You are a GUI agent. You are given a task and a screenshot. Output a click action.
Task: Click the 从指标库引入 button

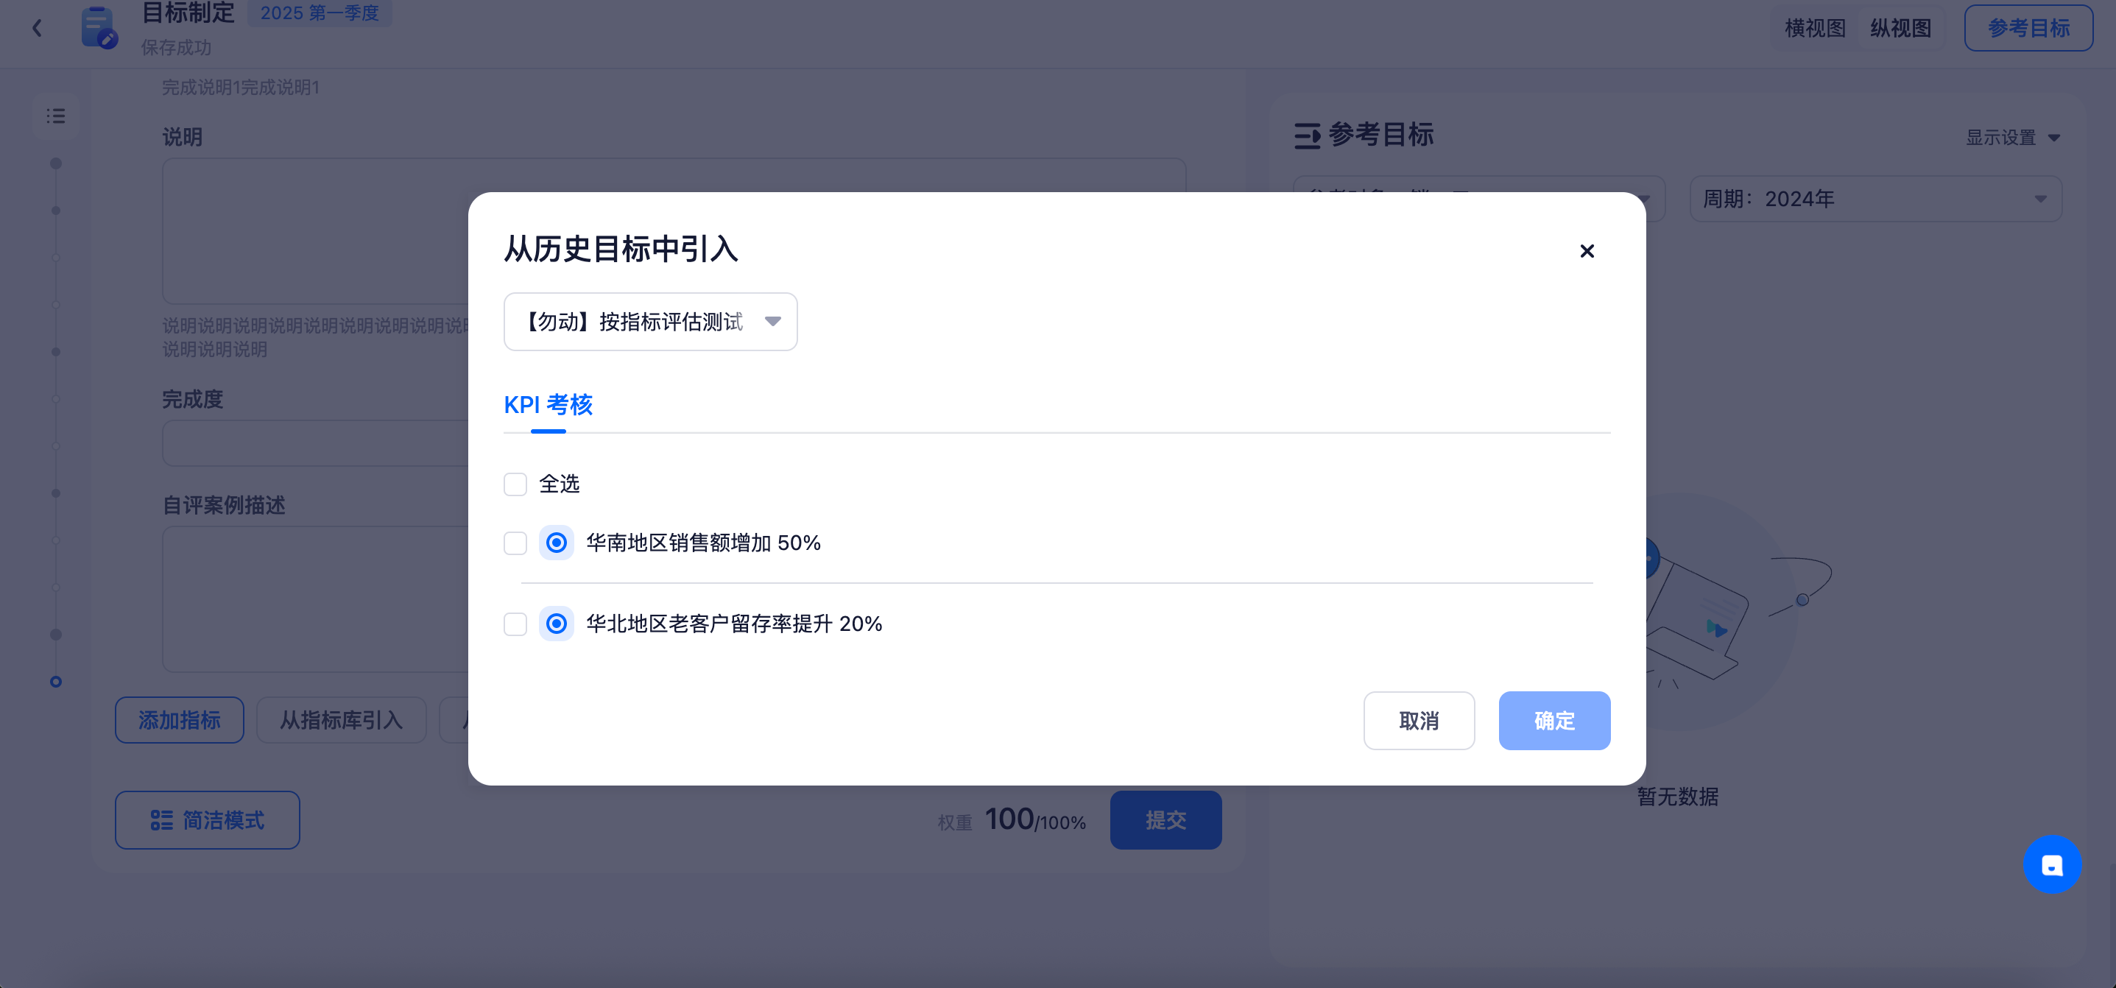(x=341, y=720)
